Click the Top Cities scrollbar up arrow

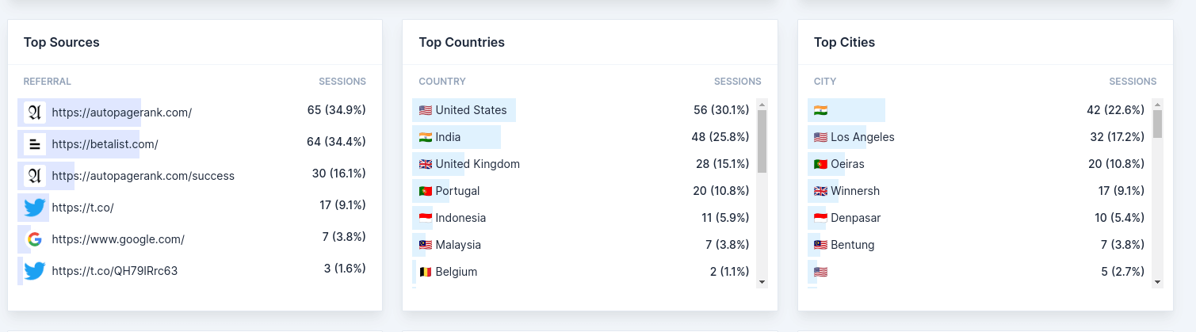point(1157,104)
